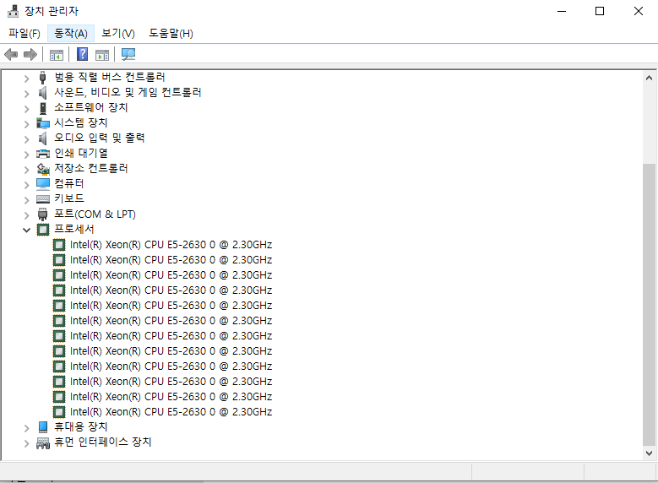658x483 pixels.
Task: Click the 오디오 입력 및 출력 speaker icon
Action: pyautogui.click(x=42, y=138)
